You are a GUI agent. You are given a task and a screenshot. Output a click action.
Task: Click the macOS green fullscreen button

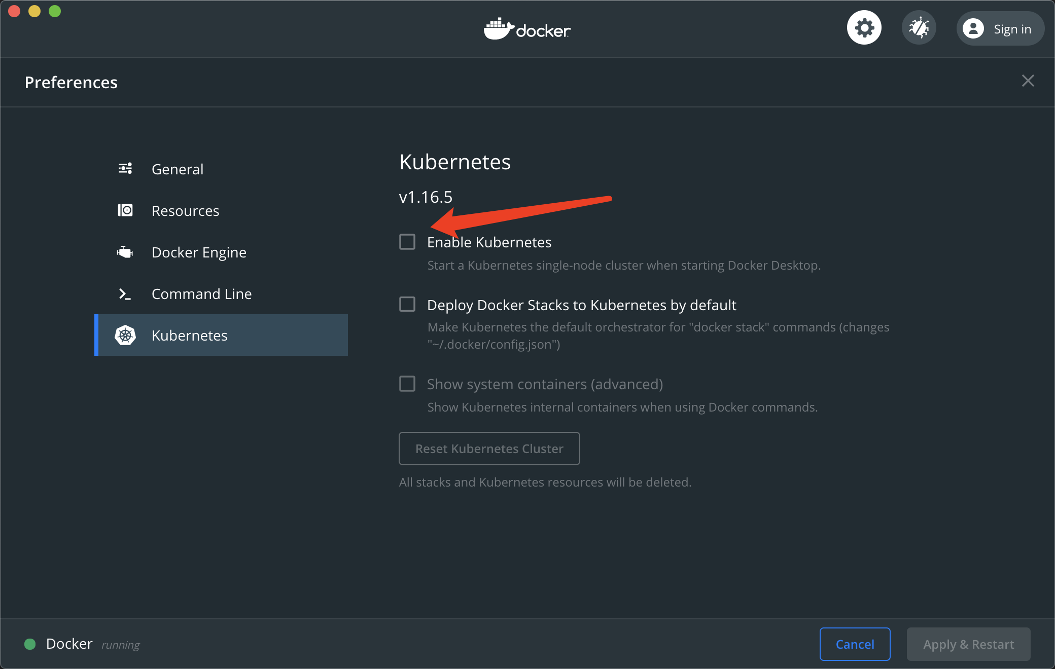(55, 11)
